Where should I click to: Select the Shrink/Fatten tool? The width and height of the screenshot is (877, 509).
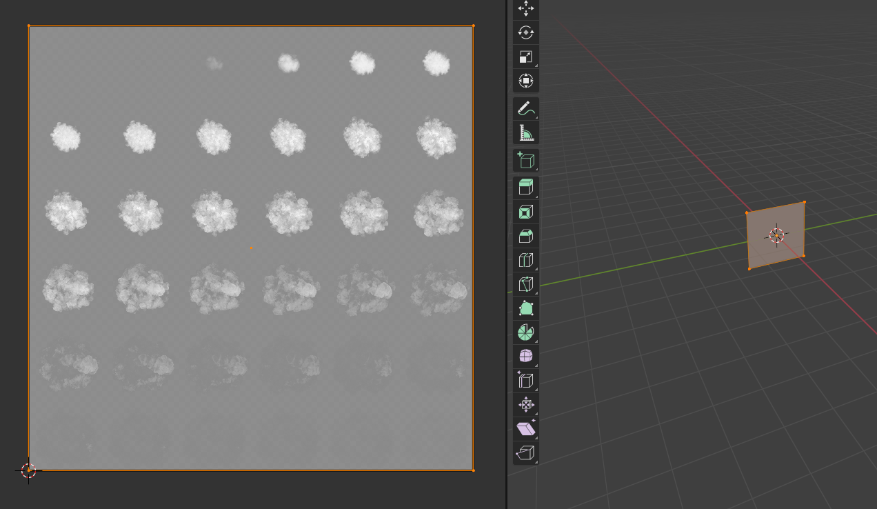tap(526, 405)
